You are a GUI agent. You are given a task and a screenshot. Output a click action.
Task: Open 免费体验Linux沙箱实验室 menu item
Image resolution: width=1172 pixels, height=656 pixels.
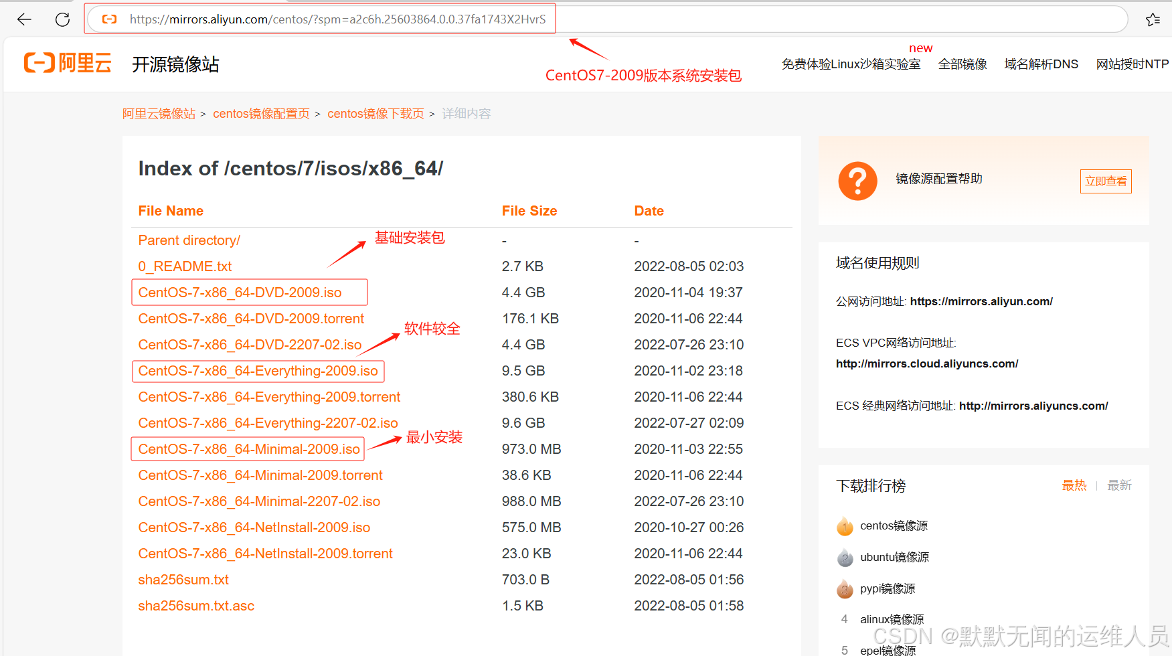pos(851,64)
